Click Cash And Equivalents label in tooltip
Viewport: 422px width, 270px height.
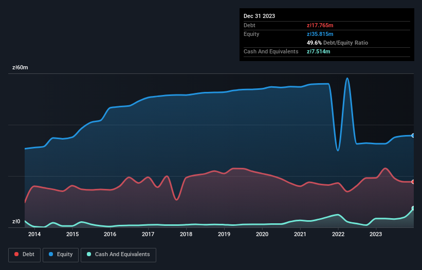(x=271, y=51)
